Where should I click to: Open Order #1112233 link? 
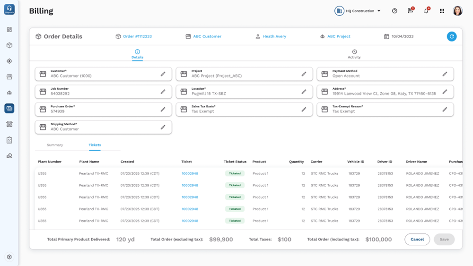pos(137,36)
